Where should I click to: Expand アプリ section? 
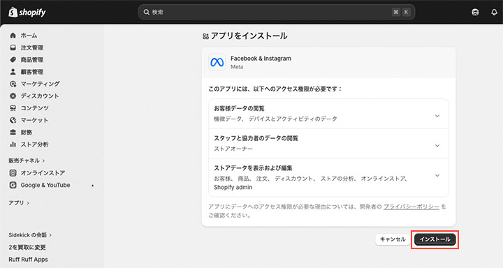tap(19, 203)
